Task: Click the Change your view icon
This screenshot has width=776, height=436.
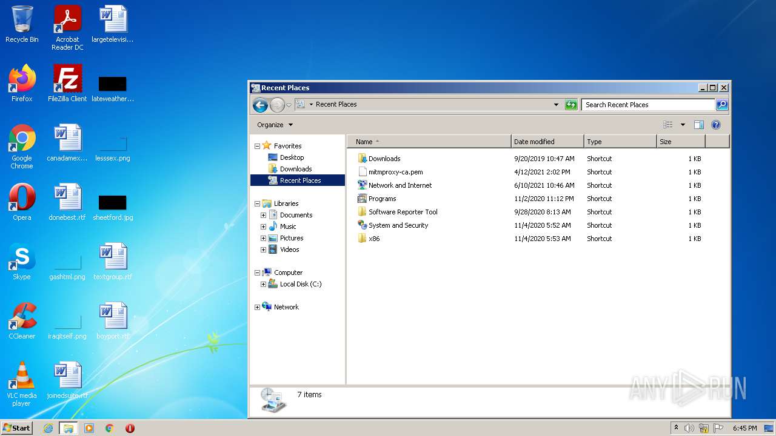Action: click(x=667, y=125)
